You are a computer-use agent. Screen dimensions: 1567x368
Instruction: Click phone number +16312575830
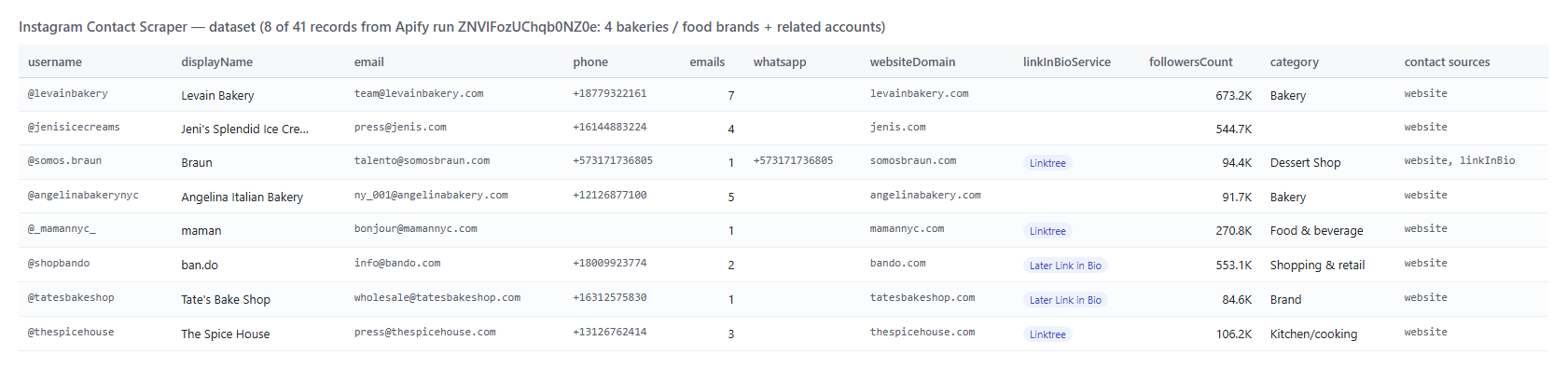coord(610,298)
